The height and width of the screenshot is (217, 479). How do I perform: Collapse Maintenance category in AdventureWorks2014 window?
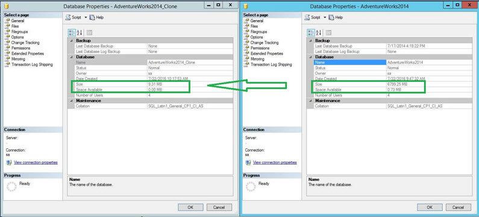point(311,101)
